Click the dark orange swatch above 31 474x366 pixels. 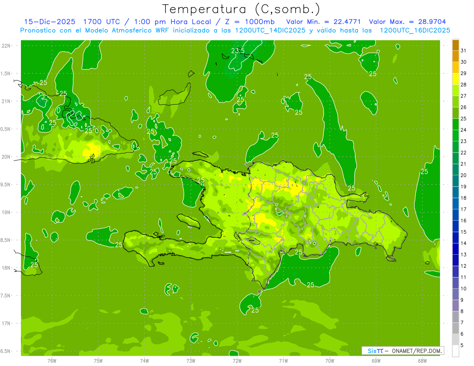(455, 45)
